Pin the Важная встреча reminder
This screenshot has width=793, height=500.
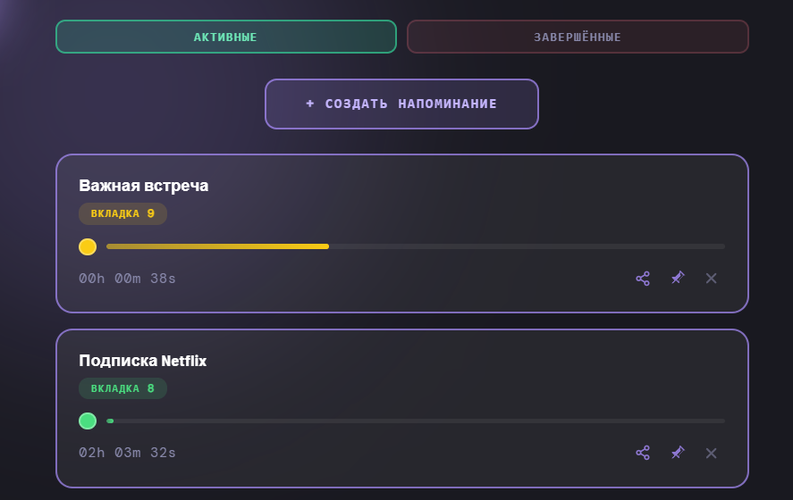coord(678,279)
